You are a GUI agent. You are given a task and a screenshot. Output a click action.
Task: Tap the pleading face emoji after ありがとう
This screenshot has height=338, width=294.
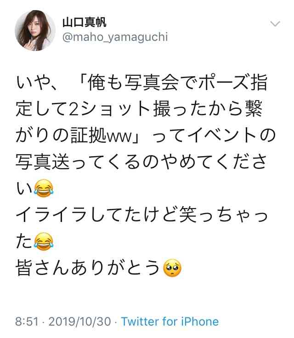coord(172,268)
